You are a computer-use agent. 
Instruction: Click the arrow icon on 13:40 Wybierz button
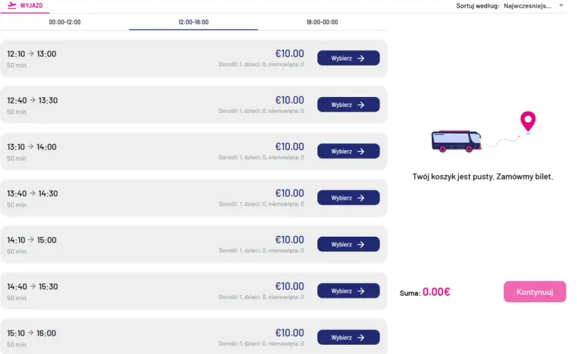pyautogui.click(x=361, y=198)
